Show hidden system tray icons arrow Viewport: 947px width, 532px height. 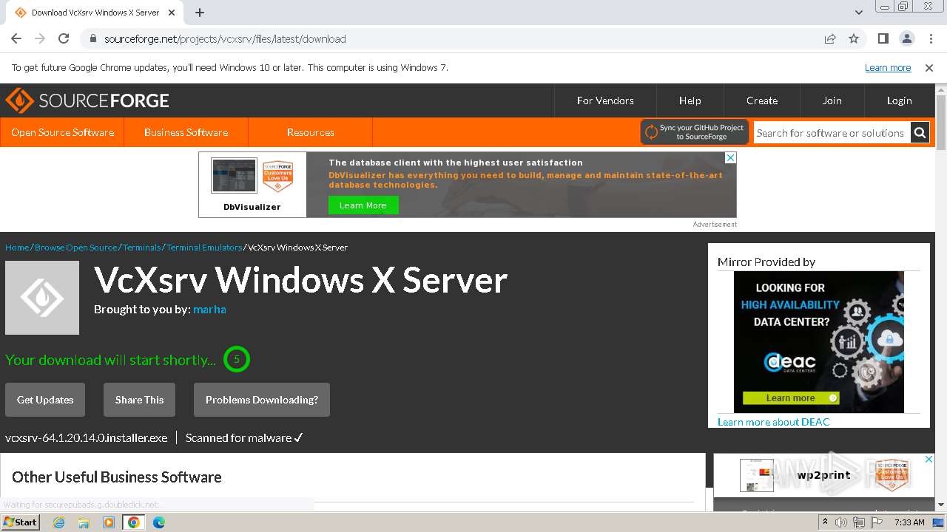point(825,522)
